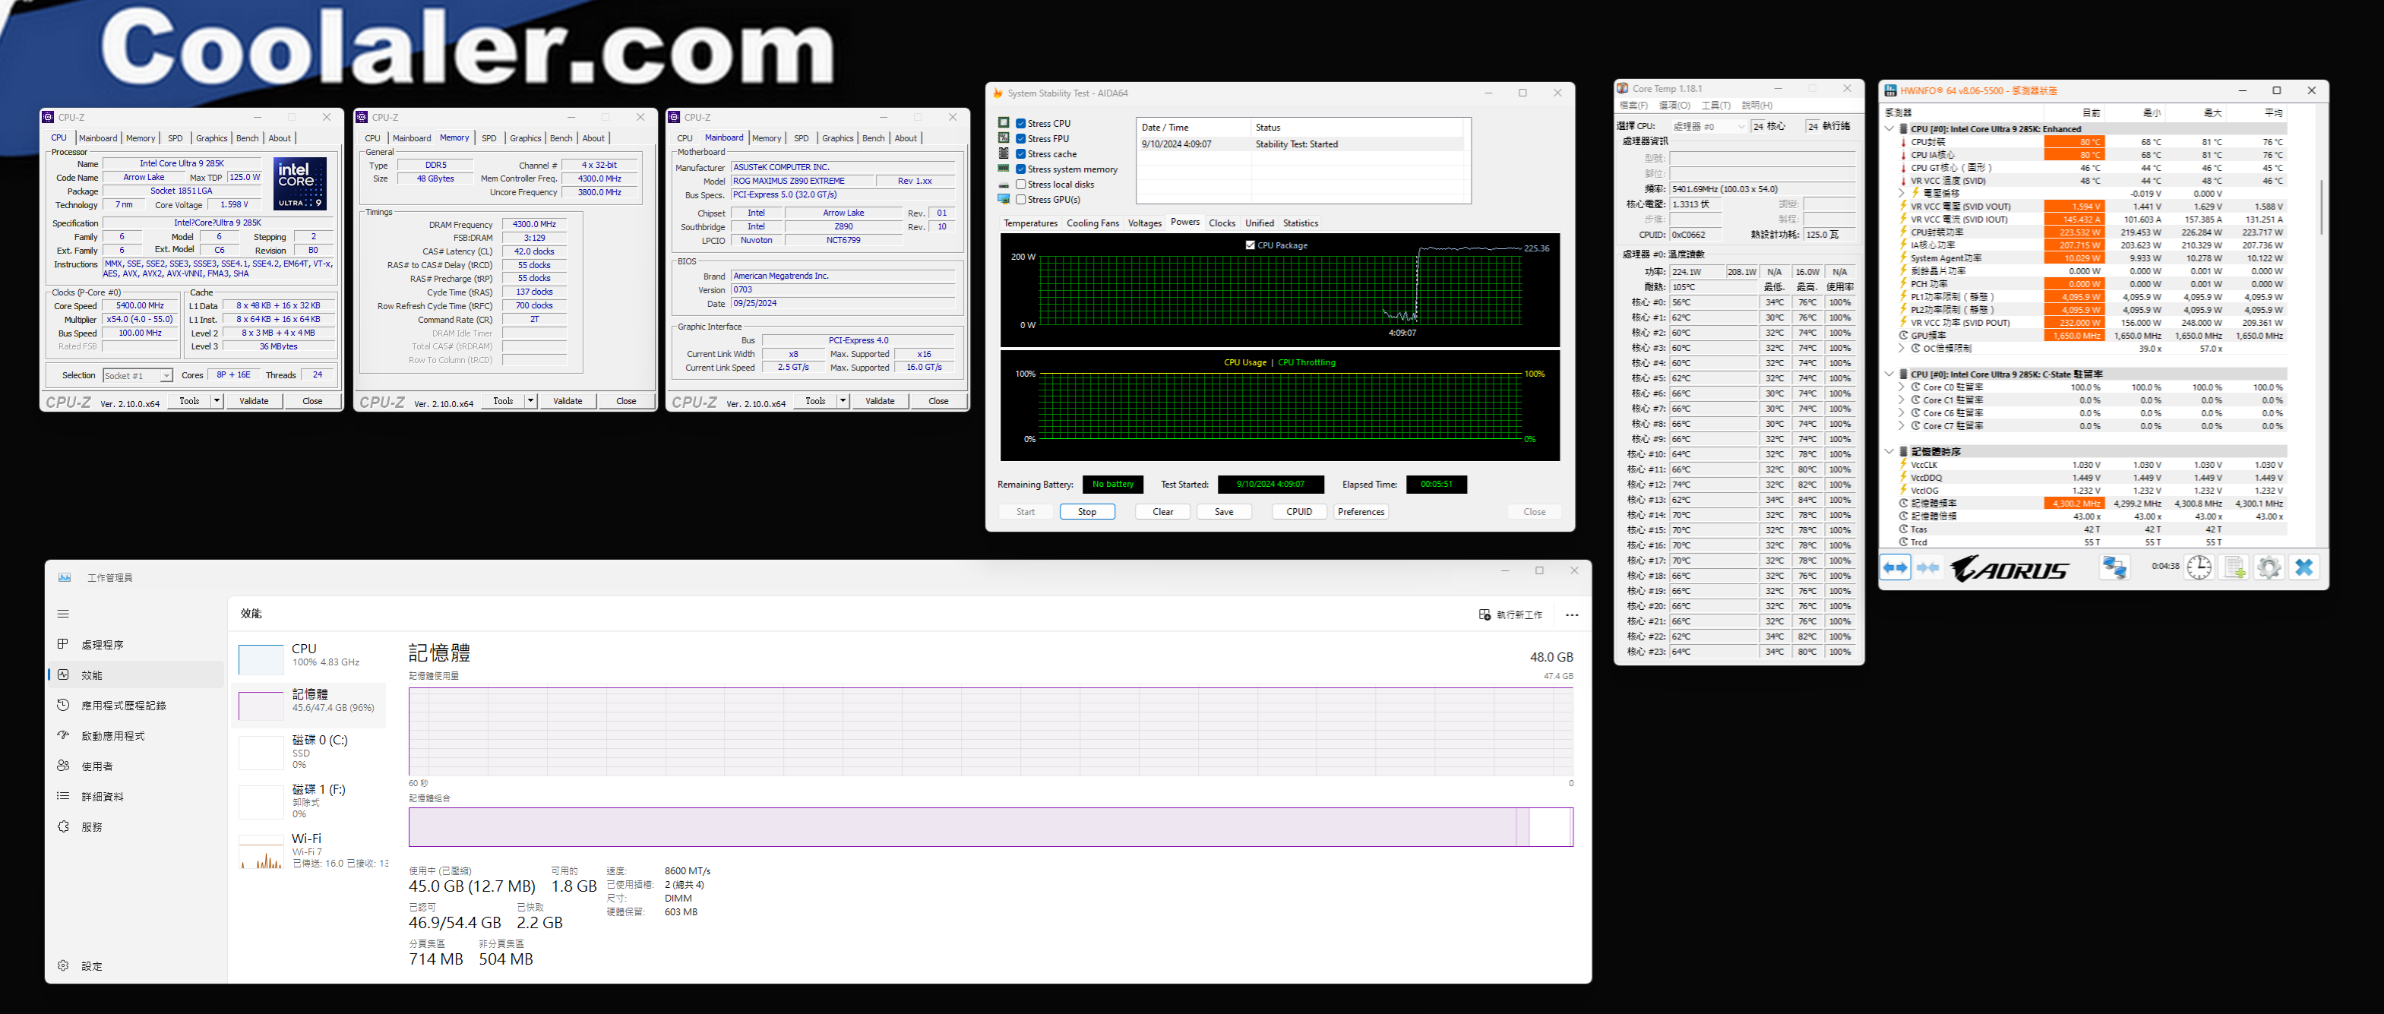The width and height of the screenshot is (2384, 1014).
Task: Click Stress cache chip icon in AIDA64
Action: (x=1003, y=153)
